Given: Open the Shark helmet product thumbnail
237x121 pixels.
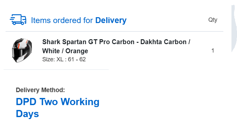Looking at the screenshot, I should click(x=22, y=51).
